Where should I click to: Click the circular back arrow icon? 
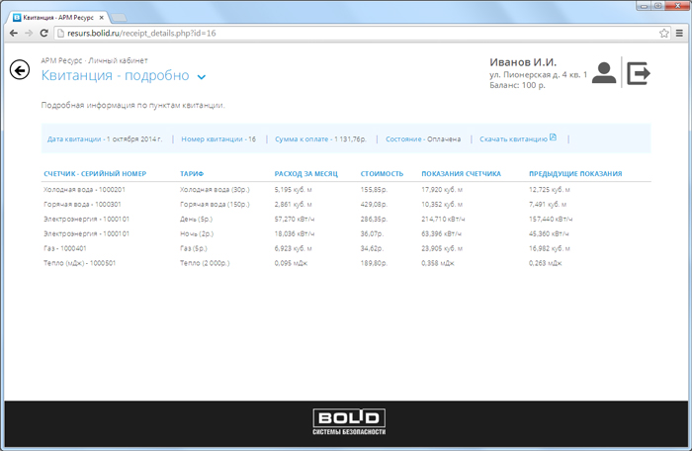19,69
